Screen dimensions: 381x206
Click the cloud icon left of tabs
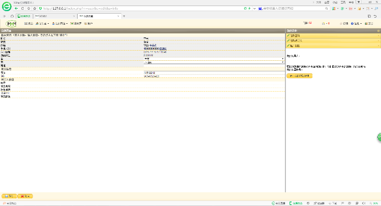[12, 16]
